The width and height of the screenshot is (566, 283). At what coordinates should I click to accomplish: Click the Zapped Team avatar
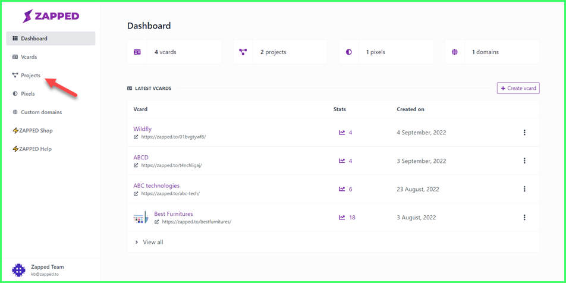point(19,270)
